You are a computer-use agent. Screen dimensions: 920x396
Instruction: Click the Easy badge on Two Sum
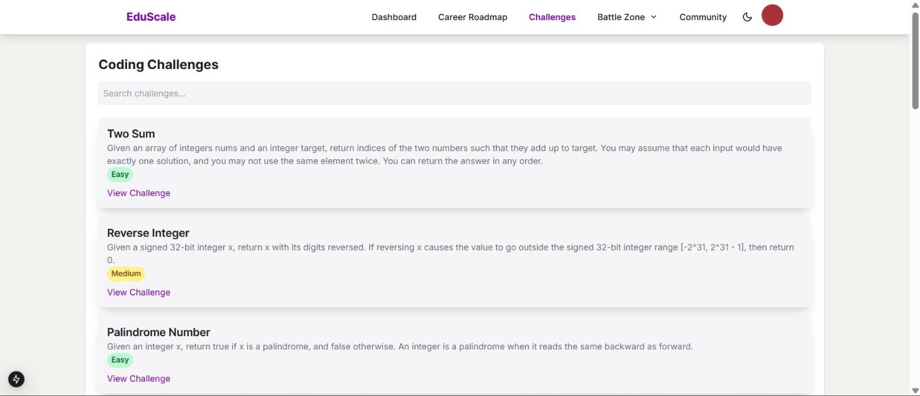click(120, 175)
